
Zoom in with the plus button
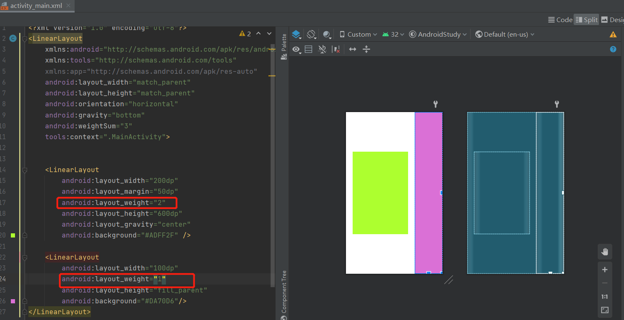tap(605, 270)
